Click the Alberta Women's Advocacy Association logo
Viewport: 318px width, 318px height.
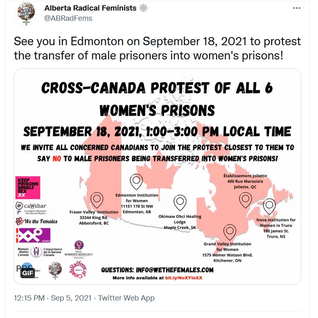tap(79, 250)
